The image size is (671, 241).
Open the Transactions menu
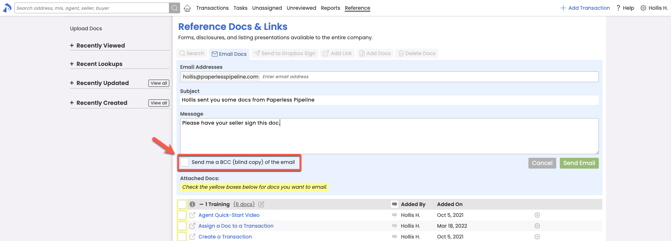[x=212, y=8]
